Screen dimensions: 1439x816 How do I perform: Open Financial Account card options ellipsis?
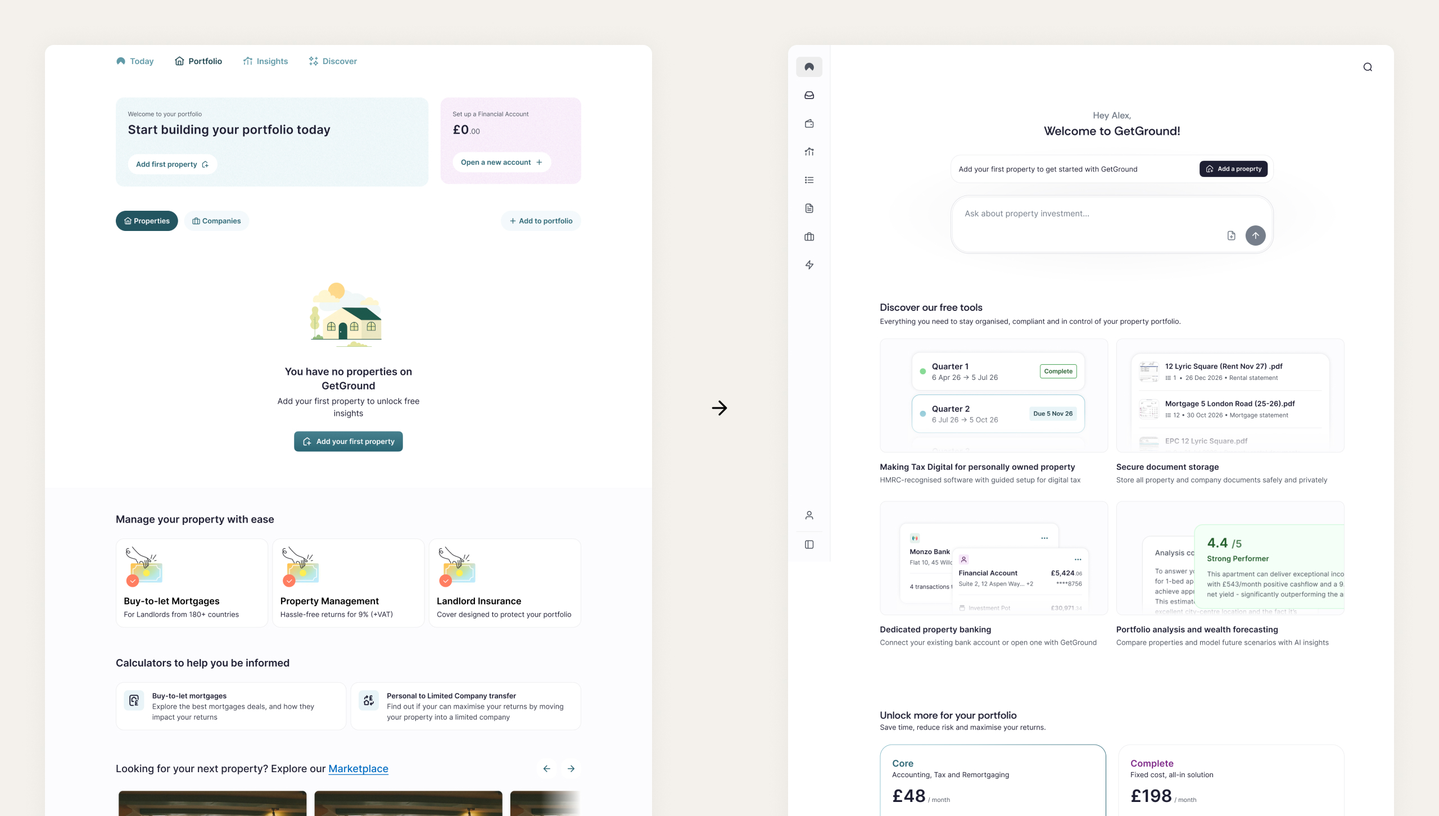coord(1078,559)
